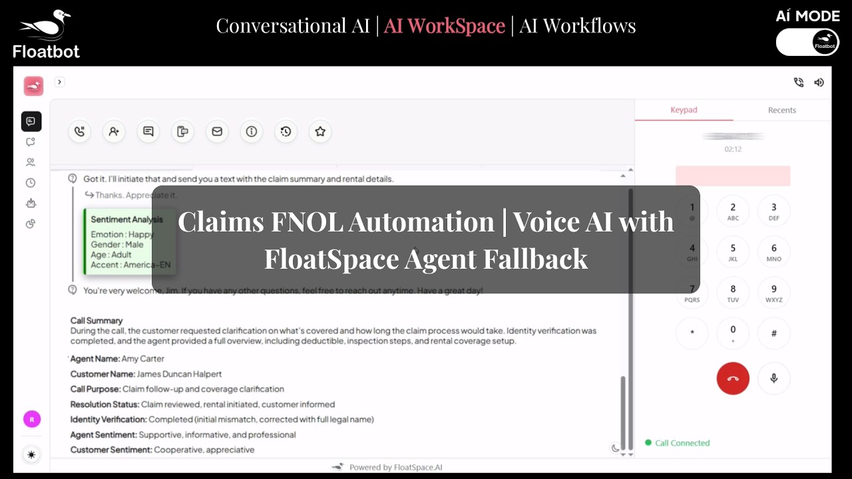Open the chat notifications sidebar icon
The height and width of the screenshot is (479, 852).
[x=31, y=142]
